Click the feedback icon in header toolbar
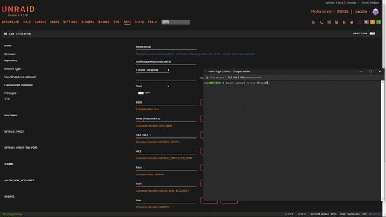 [x=329, y=22]
